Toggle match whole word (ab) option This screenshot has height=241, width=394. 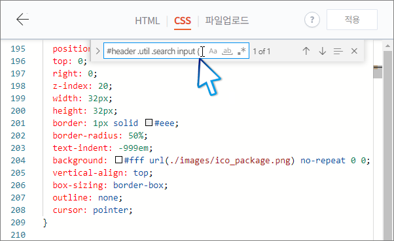coord(227,51)
